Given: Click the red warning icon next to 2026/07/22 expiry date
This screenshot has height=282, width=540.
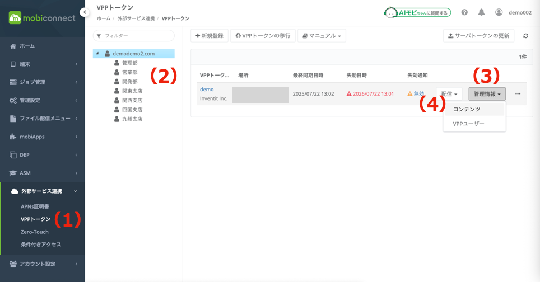Looking at the screenshot, I should coord(349,94).
